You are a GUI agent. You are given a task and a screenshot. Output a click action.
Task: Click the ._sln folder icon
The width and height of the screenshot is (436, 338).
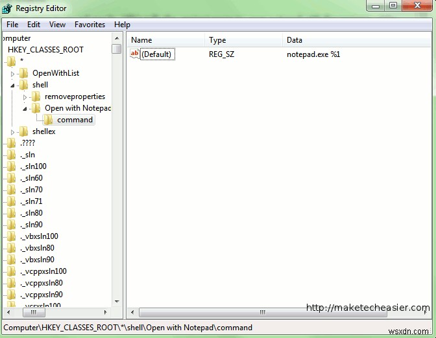[11, 155]
